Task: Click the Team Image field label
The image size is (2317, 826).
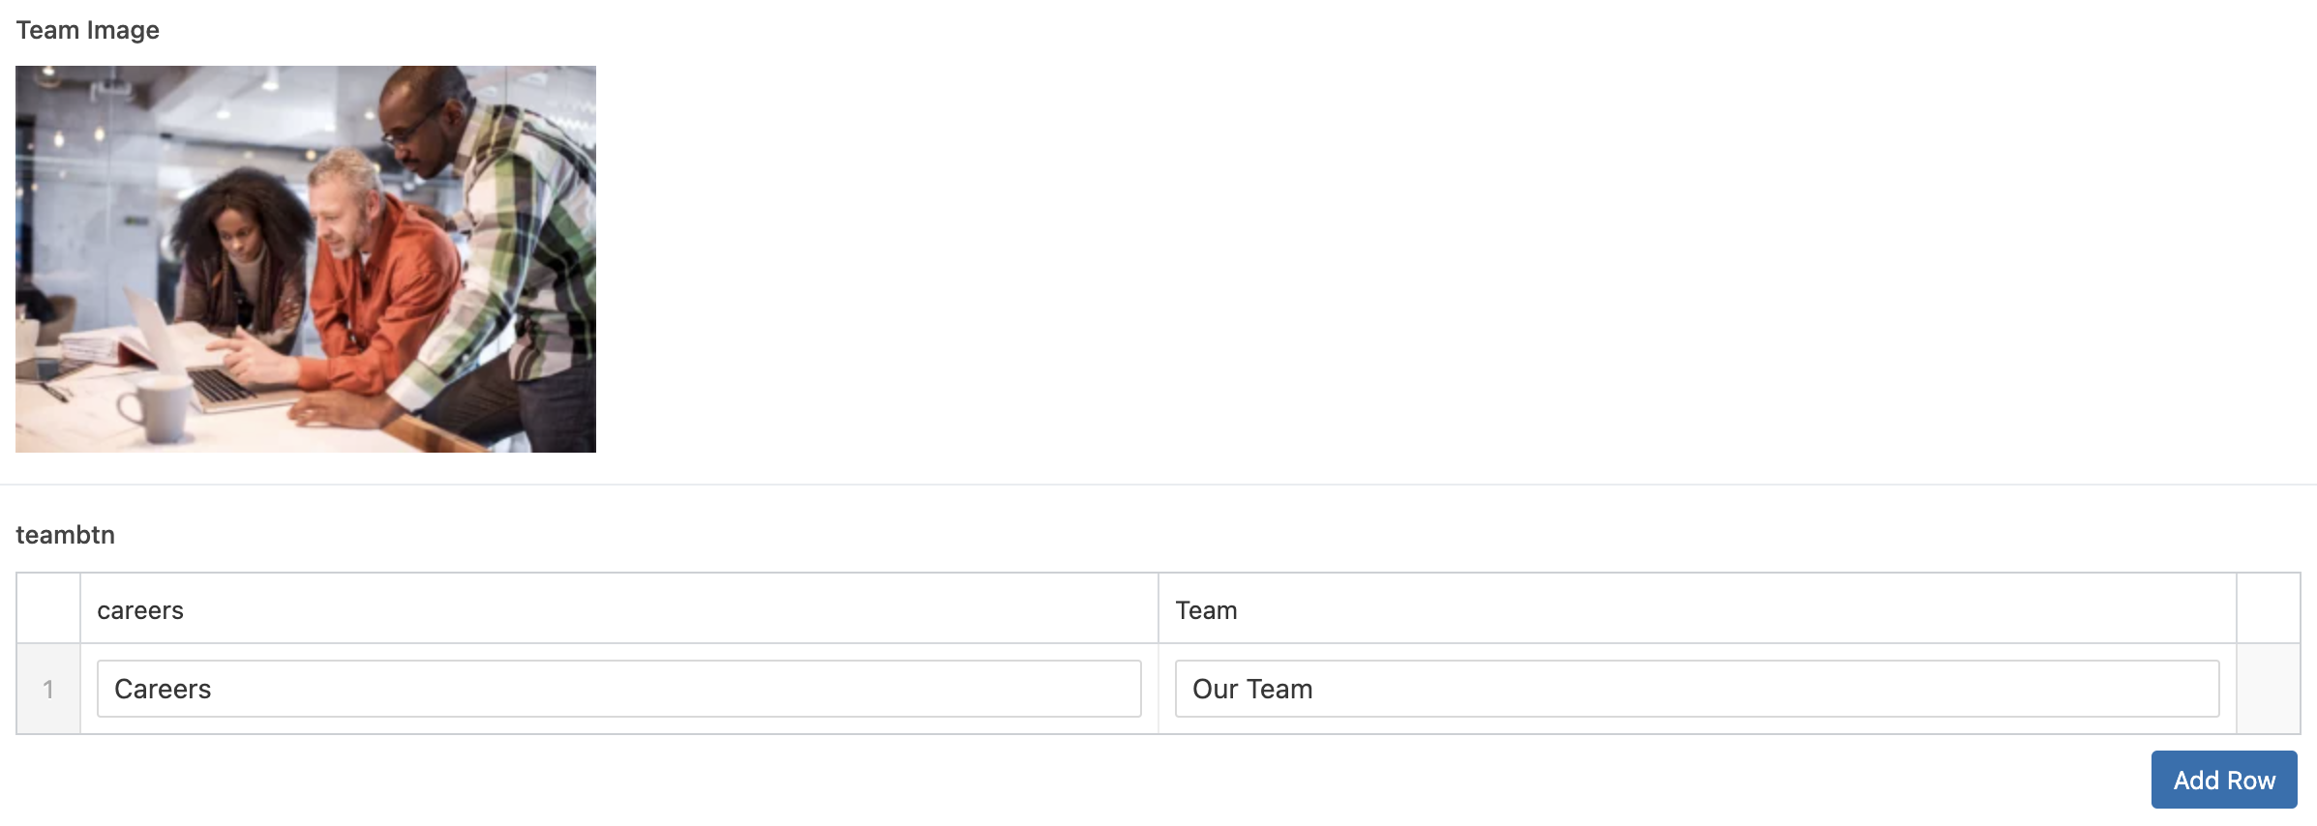Action: coord(88,30)
